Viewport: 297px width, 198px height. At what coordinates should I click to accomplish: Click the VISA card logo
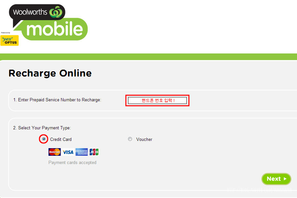point(68,152)
